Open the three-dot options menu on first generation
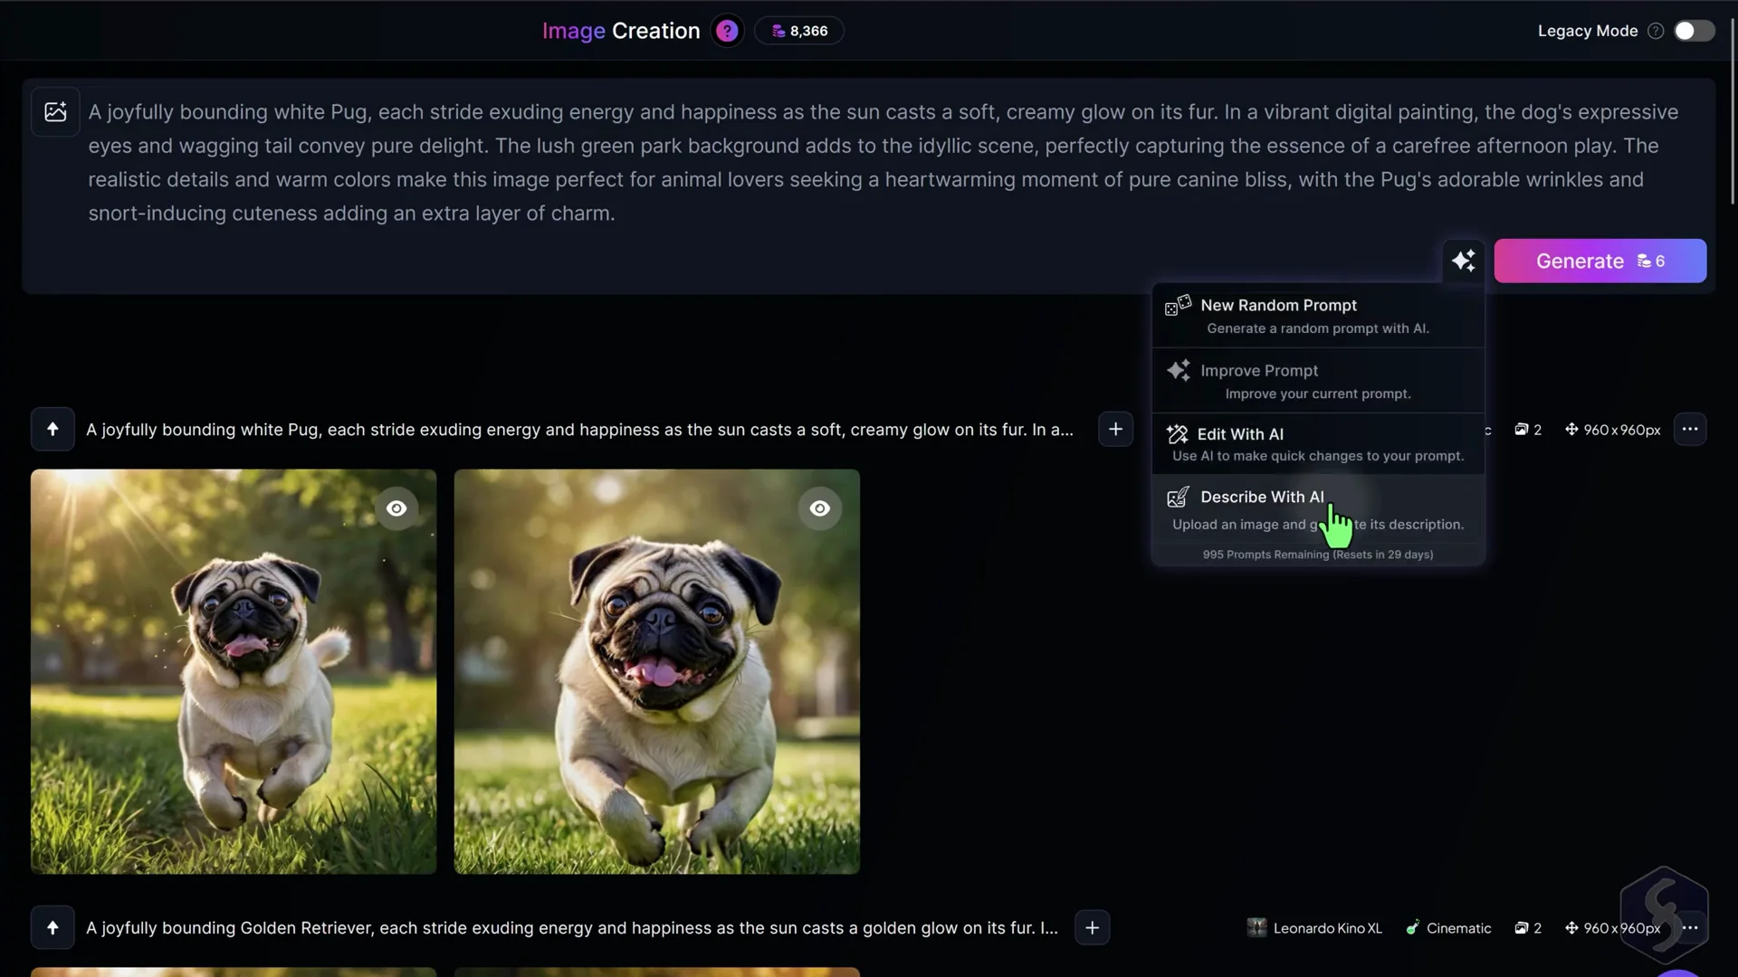 point(1691,429)
